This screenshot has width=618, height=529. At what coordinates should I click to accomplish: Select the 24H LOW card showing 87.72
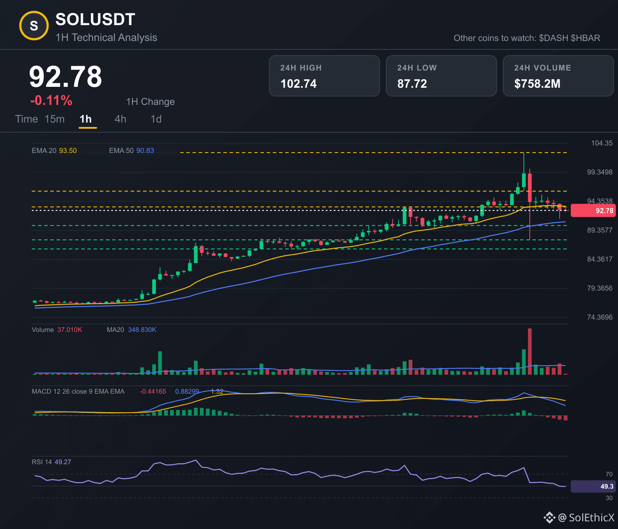441,76
